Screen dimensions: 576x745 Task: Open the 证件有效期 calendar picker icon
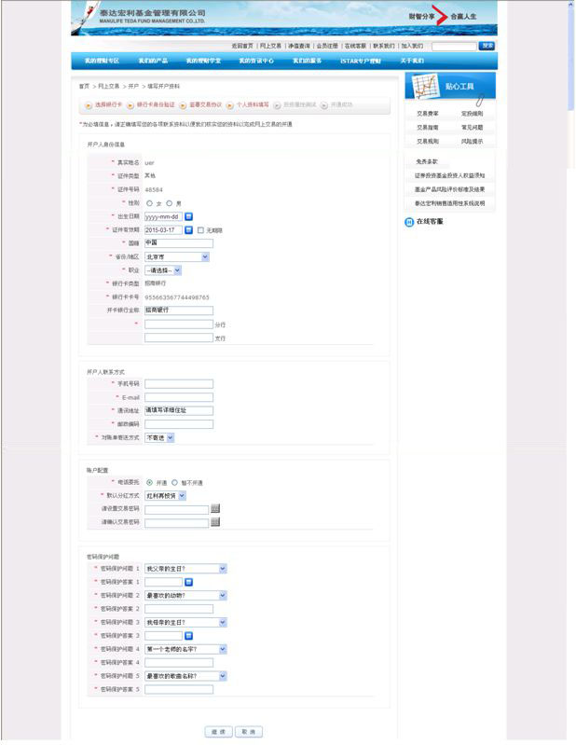(188, 229)
